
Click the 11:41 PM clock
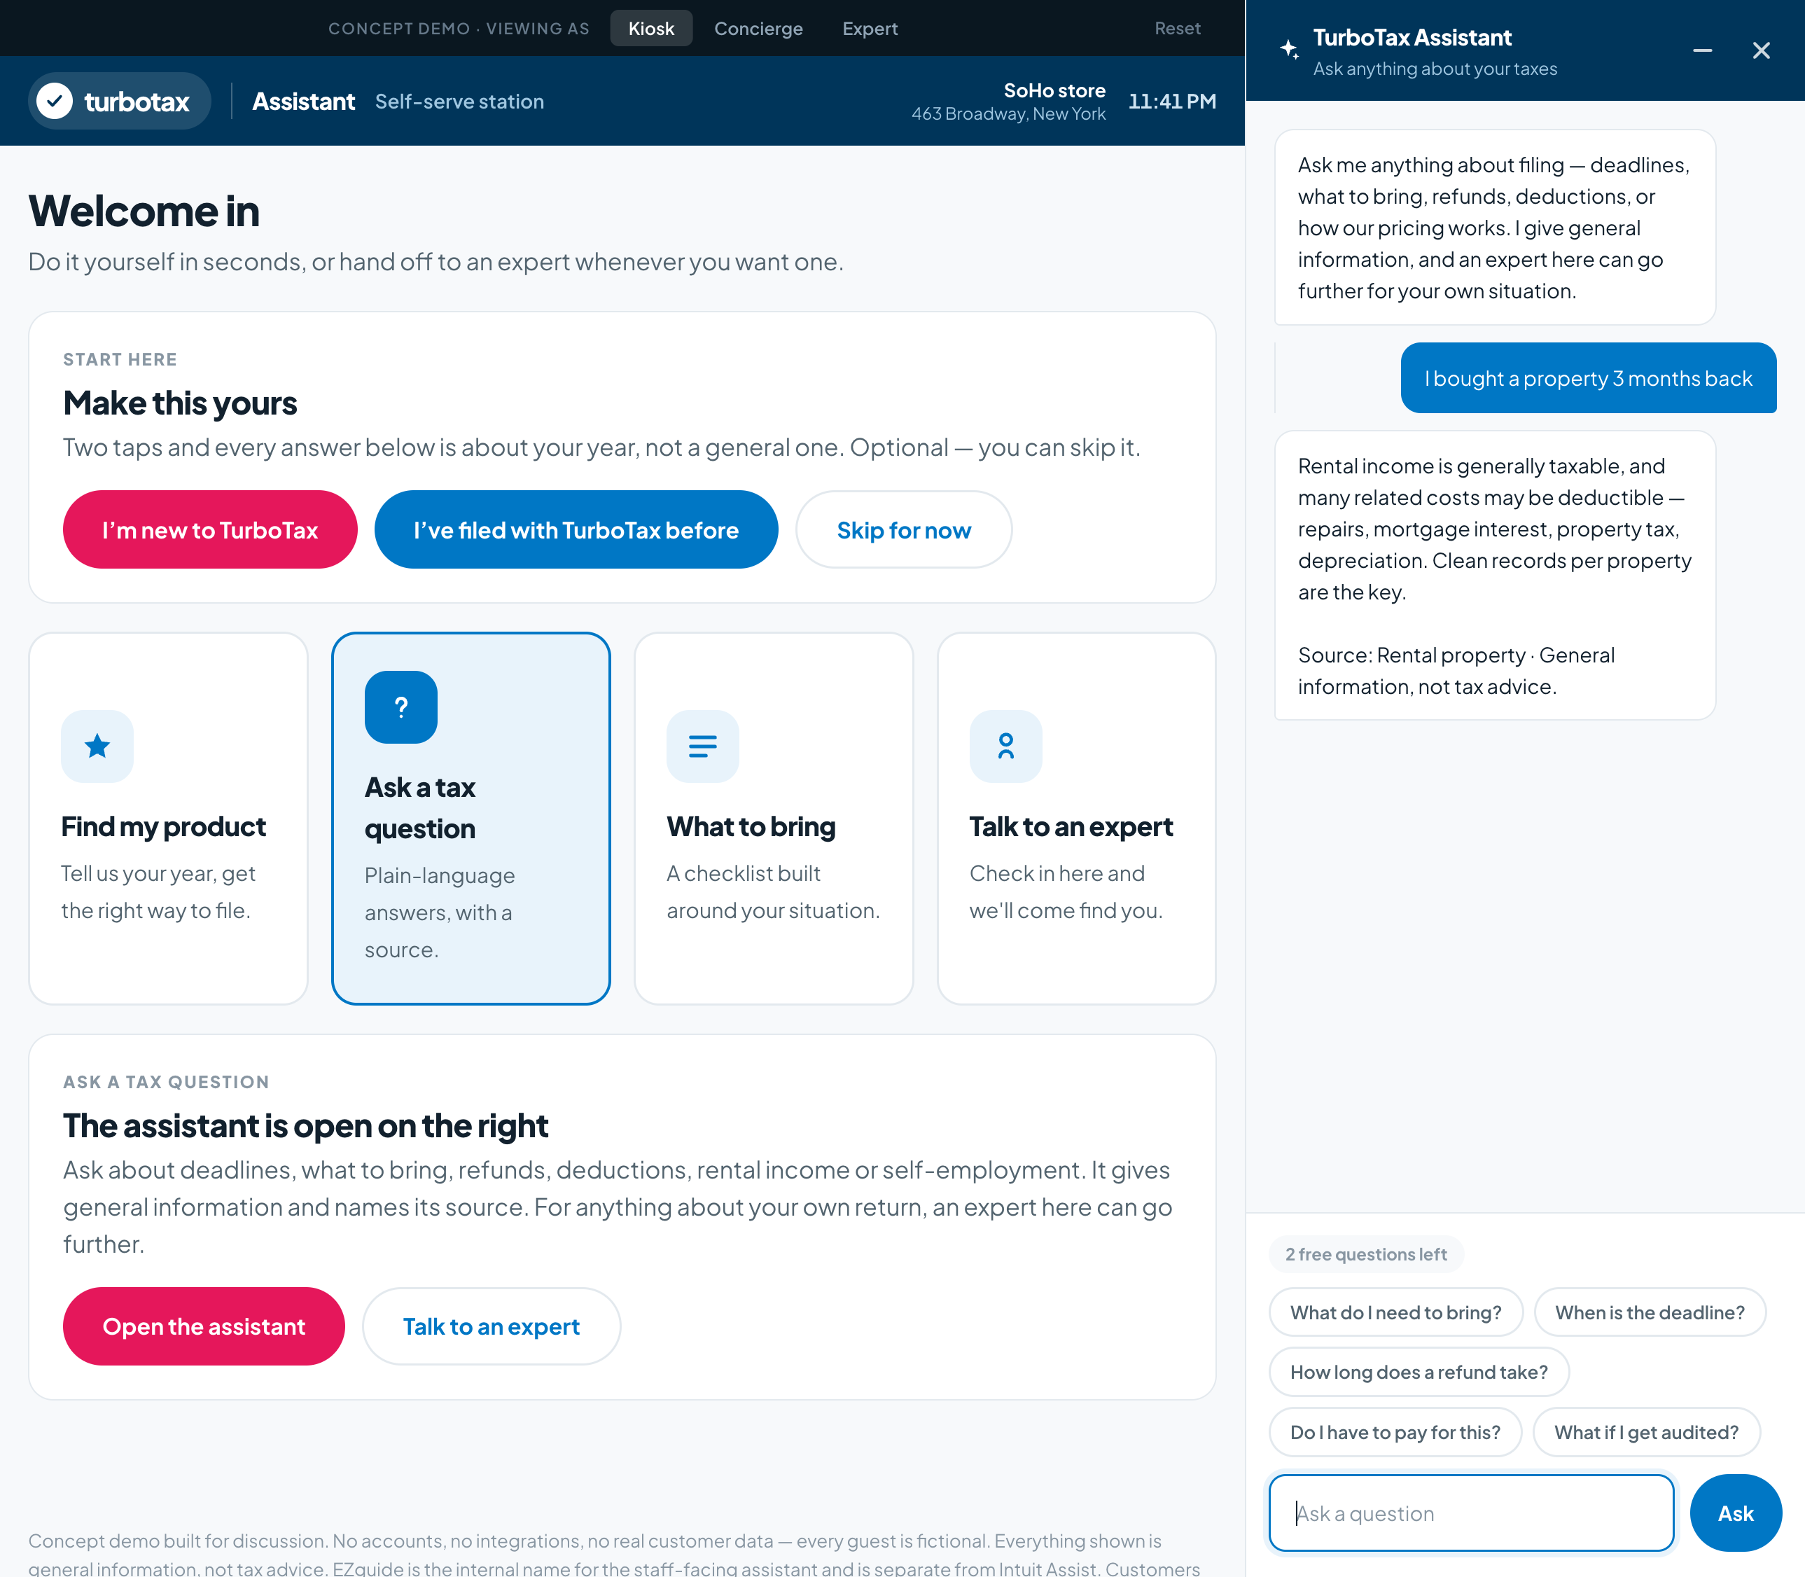pyautogui.click(x=1172, y=102)
